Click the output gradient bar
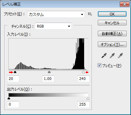The height and width of the screenshot is (115, 131). [x=48, y=95]
